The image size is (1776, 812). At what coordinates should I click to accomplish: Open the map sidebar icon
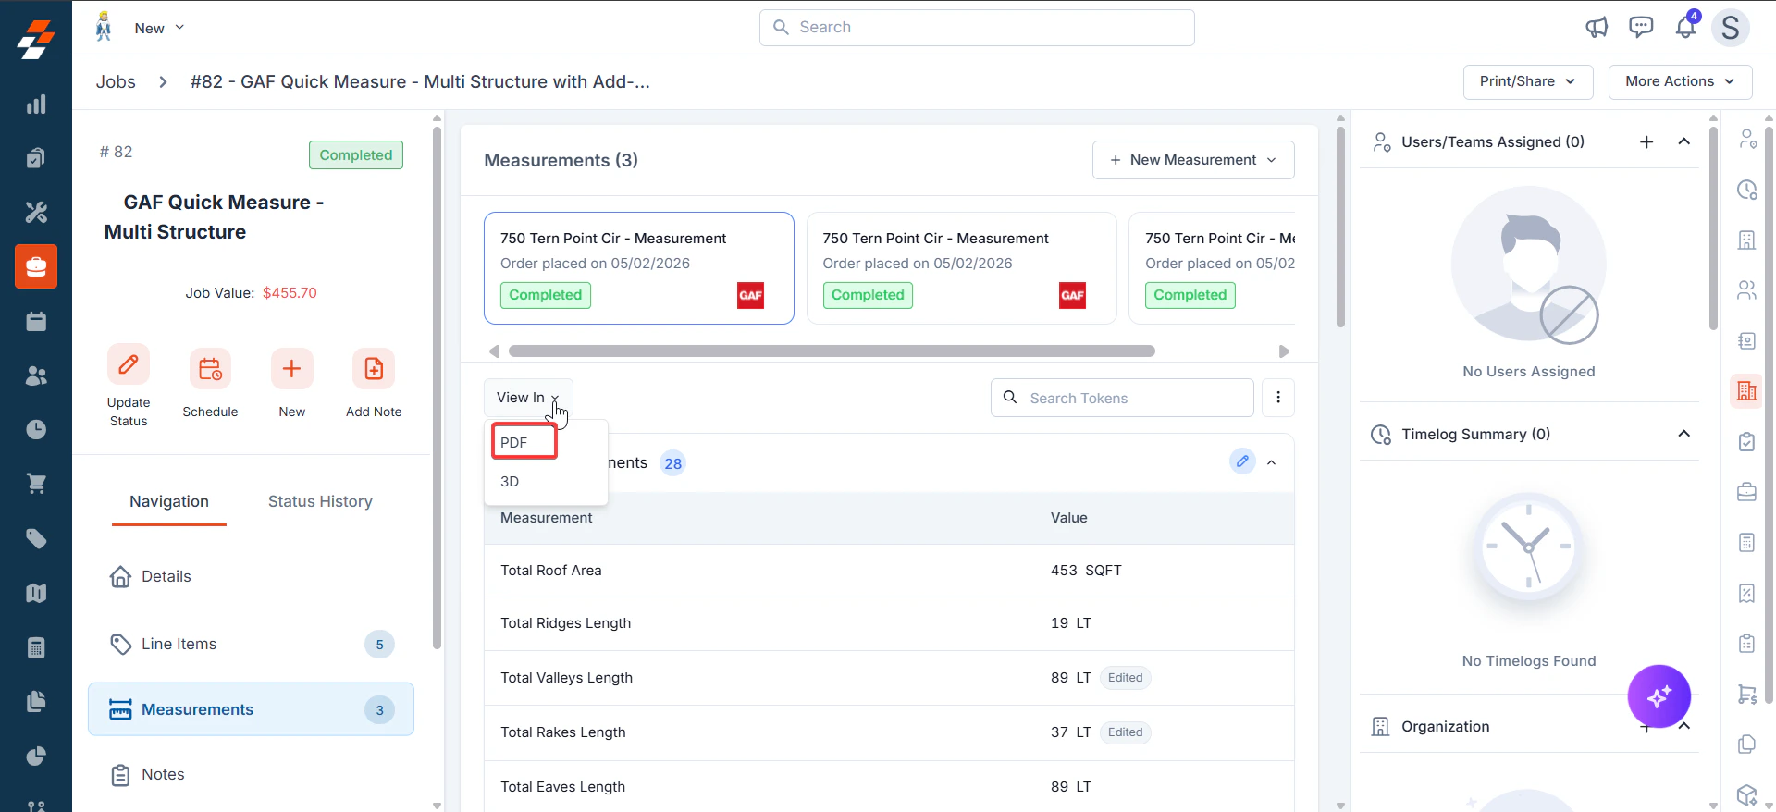36,593
